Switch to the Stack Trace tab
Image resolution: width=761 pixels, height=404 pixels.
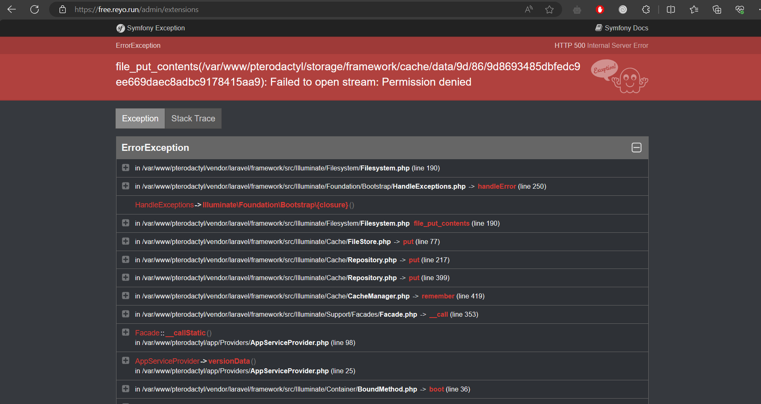193,118
